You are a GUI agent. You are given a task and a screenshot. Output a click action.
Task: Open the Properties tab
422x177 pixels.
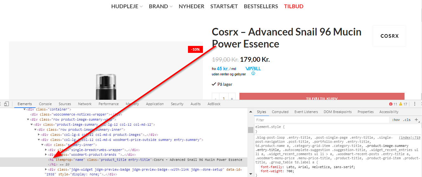(x=365, y=112)
